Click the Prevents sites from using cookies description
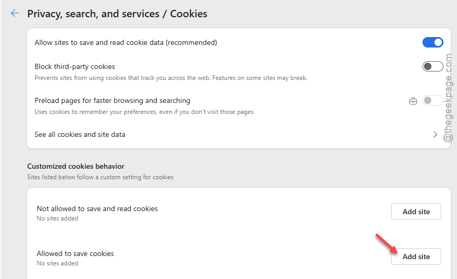 171,78
